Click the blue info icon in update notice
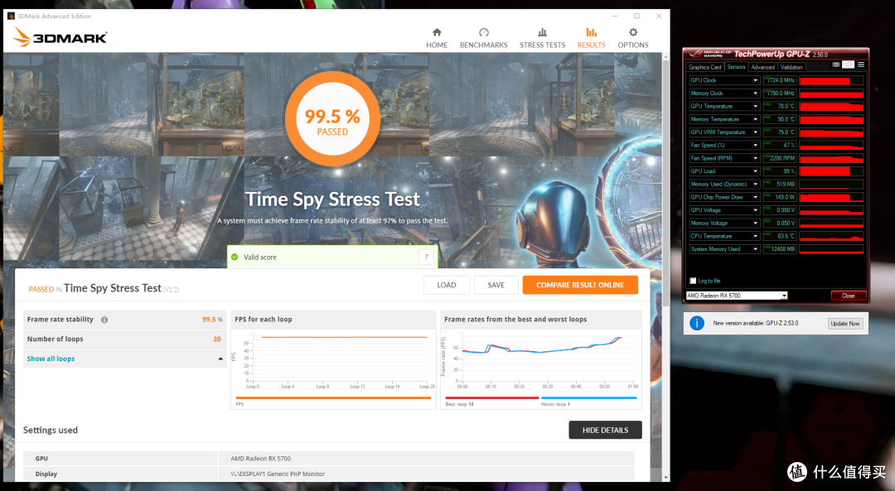 pyautogui.click(x=697, y=324)
